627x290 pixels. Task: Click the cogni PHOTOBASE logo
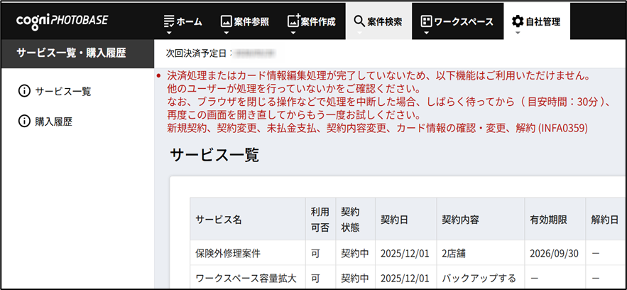62,20
